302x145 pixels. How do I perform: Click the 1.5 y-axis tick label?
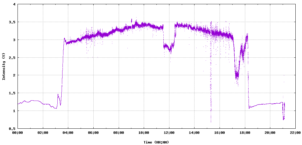tap(13, 93)
